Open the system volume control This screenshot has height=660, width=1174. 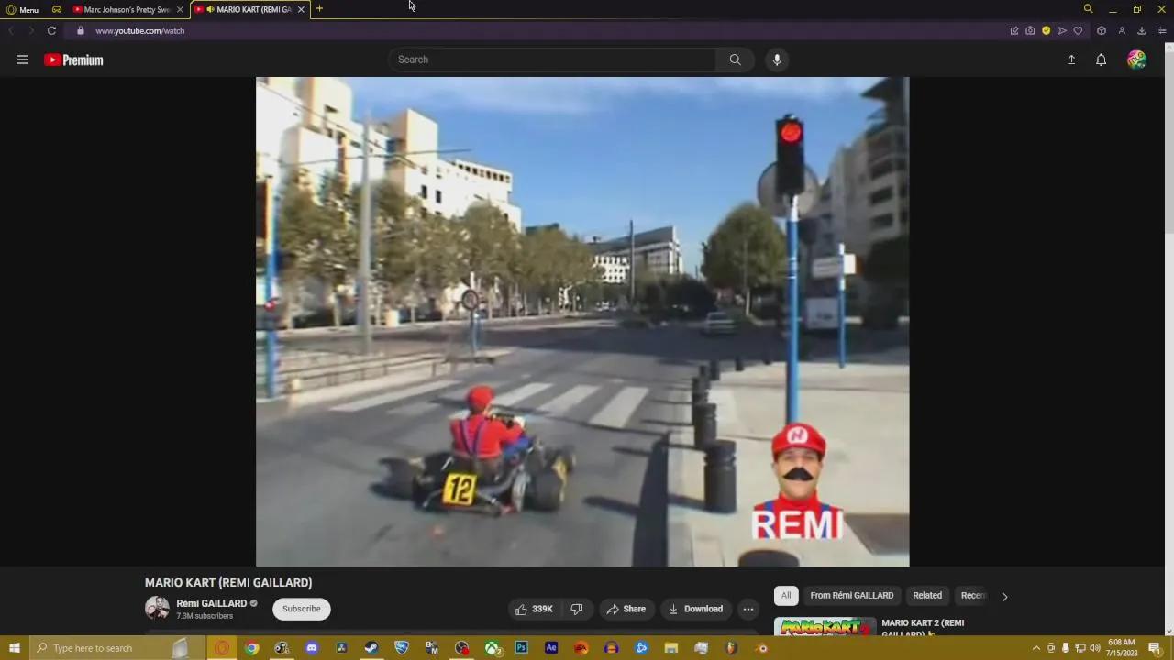tap(1094, 648)
